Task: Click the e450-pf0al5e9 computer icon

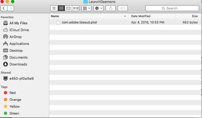Action: pyautogui.click(x=6, y=78)
